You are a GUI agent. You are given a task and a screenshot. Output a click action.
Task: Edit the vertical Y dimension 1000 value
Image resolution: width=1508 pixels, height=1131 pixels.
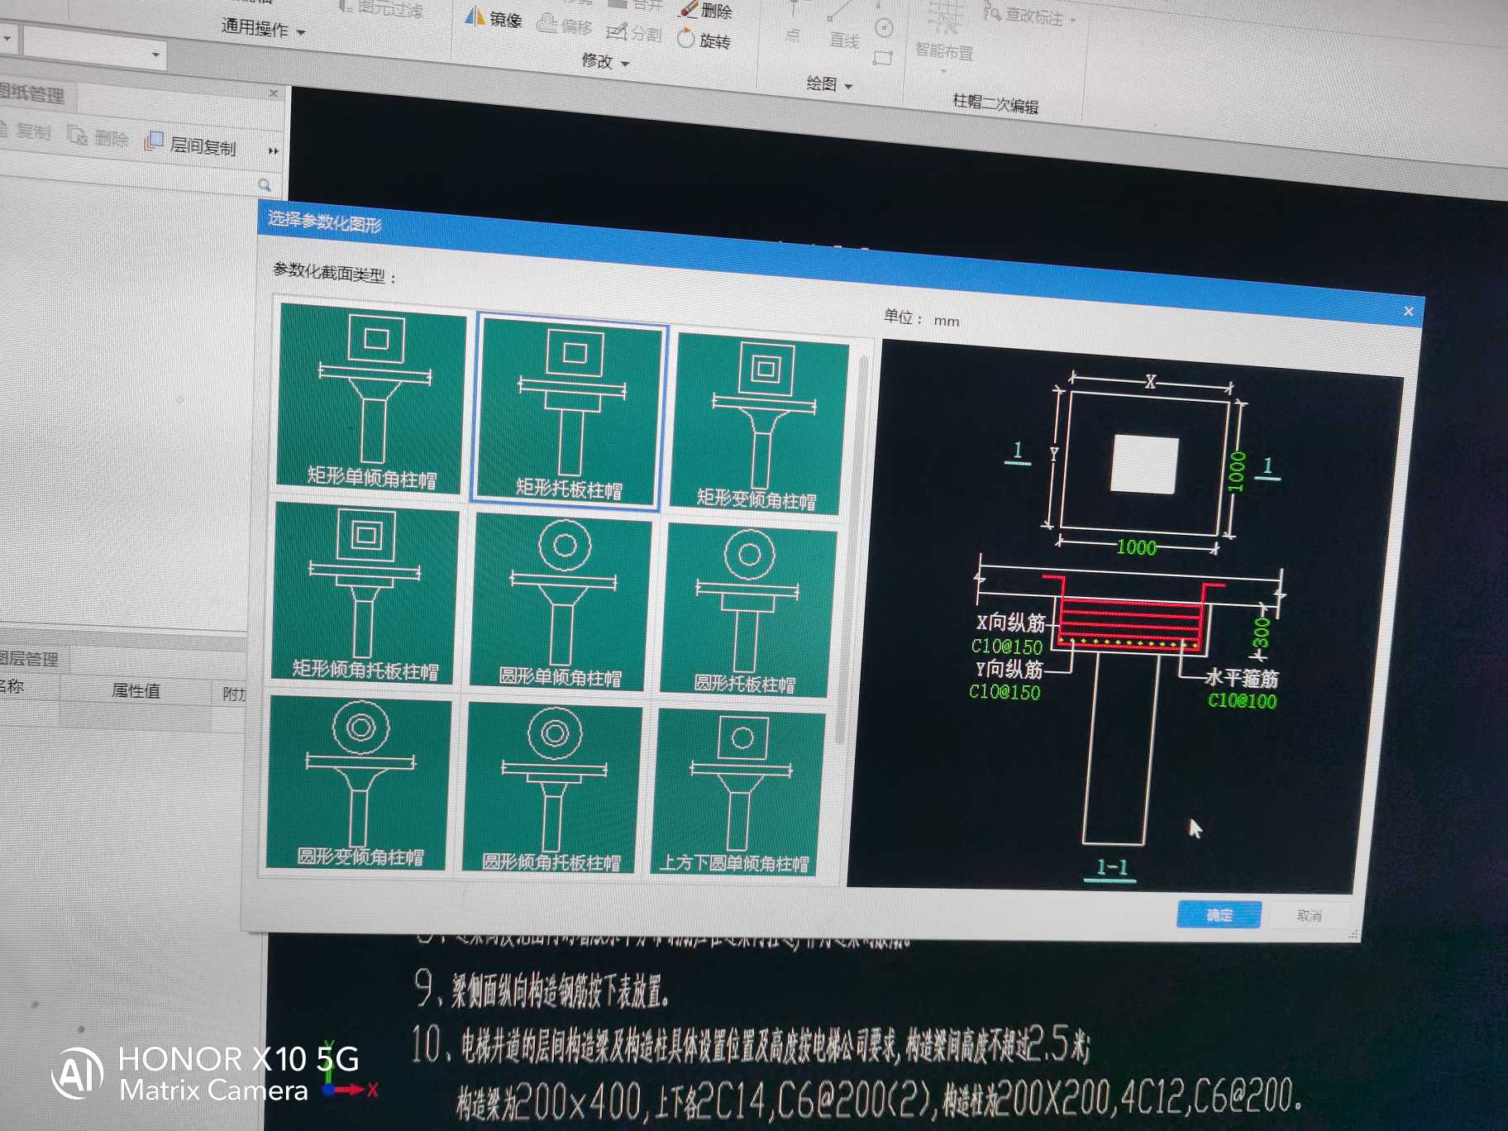[1236, 471]
